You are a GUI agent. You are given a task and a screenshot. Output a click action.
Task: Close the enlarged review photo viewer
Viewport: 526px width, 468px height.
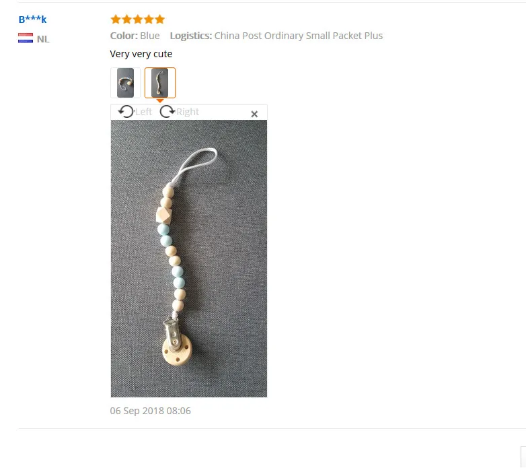tap(254, 114)
